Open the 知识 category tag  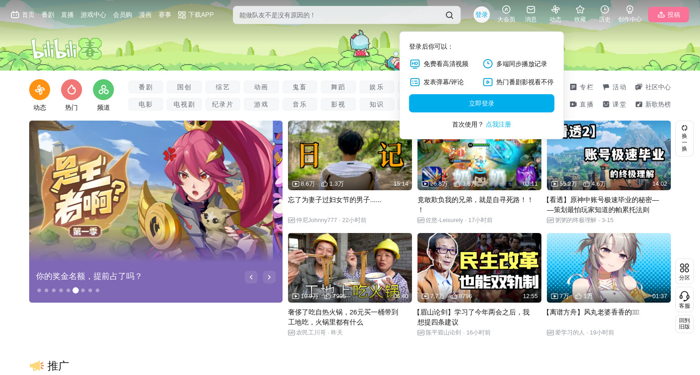[377, 104]
